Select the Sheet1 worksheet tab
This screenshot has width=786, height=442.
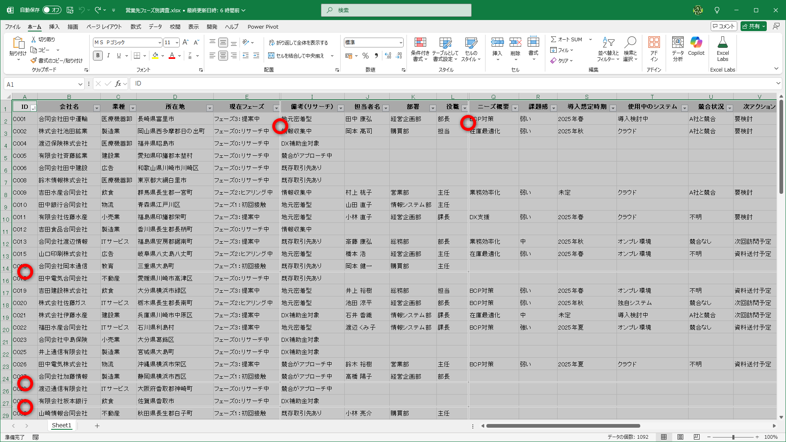coord(61,425)
